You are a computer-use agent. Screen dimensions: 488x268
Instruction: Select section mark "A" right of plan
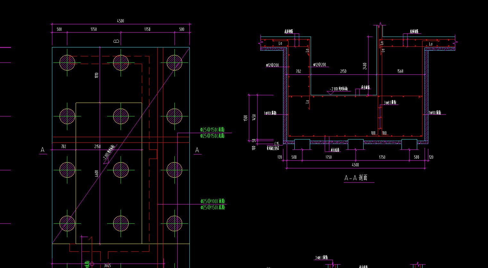(197, 150)
